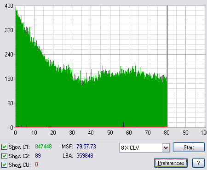
Task: Select the C1 error count 847448
Action: click(43, 147)
